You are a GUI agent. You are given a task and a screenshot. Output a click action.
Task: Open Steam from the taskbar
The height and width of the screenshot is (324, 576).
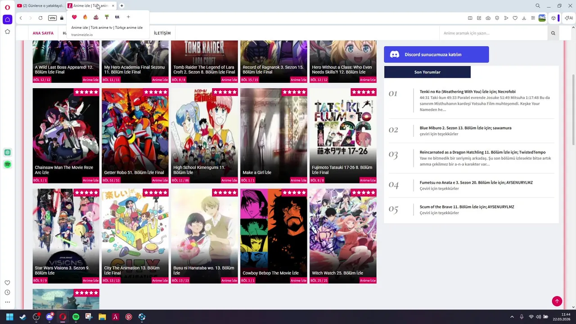23,317
